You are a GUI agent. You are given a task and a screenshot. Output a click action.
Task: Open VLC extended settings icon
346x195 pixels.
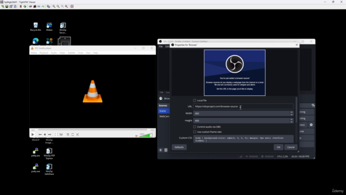pos(61,134)
